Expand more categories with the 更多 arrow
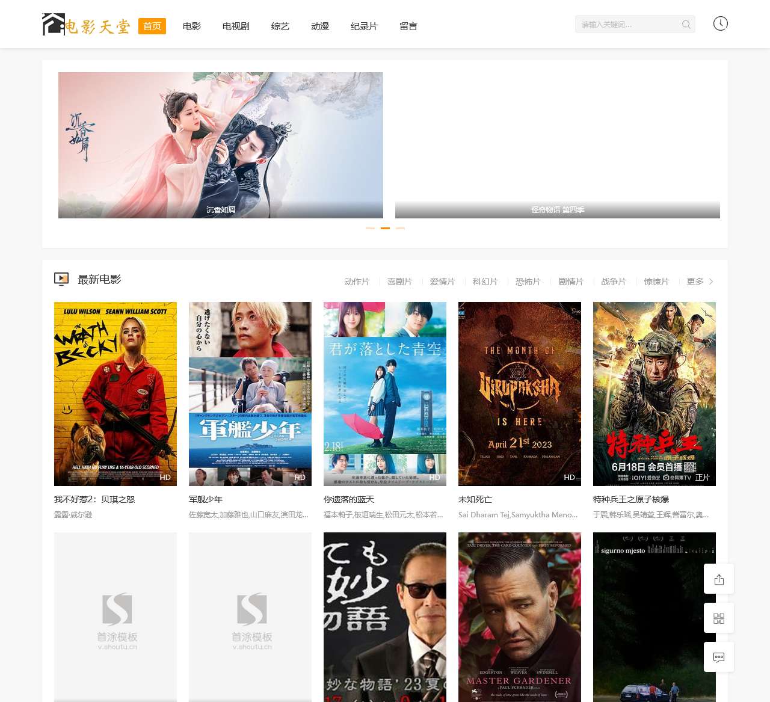Screen dimensions: 770x702 [x=711, y=282]
